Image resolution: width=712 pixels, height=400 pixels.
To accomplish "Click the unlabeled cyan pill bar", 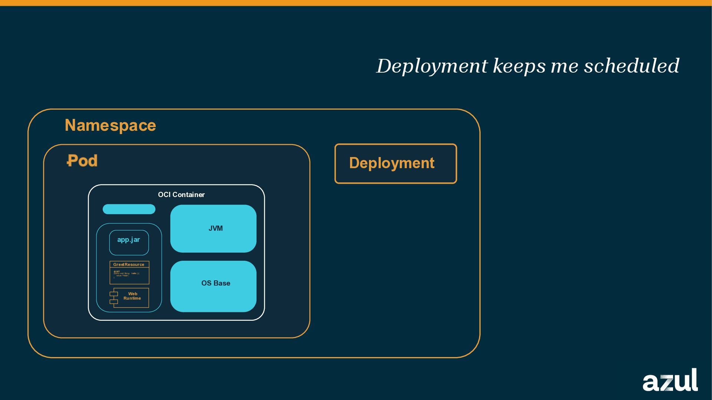I will click(129, 209).
